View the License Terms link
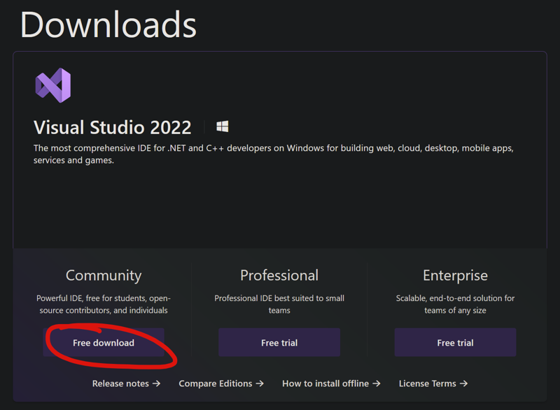Screen dimensions: 560x410 point(433,383)
